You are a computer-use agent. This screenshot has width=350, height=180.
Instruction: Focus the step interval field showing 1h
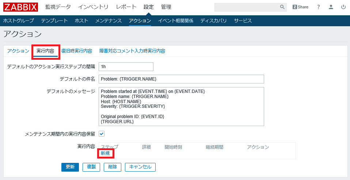tap(126, 67)
